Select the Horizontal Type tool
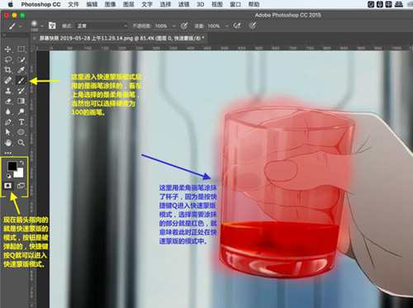Screen dimensions: 413x308 [21, 121]
